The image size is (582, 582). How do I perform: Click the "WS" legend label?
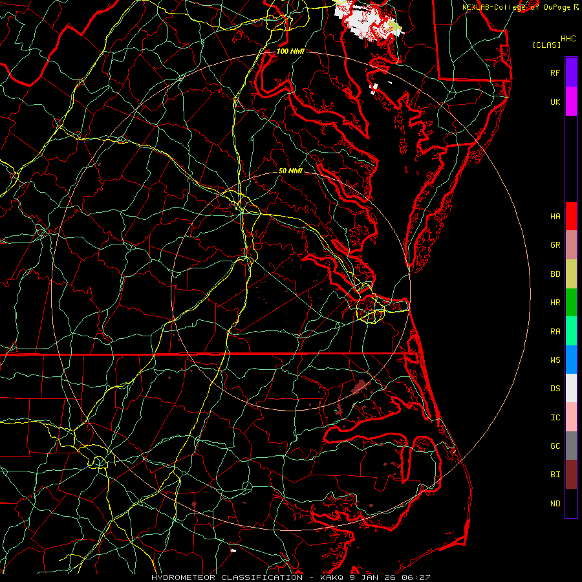pyautogui.click(x=555, y=360)
